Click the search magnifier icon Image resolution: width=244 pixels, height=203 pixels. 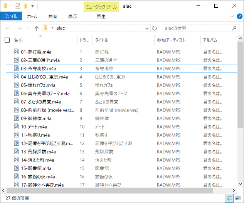(234, 28)
